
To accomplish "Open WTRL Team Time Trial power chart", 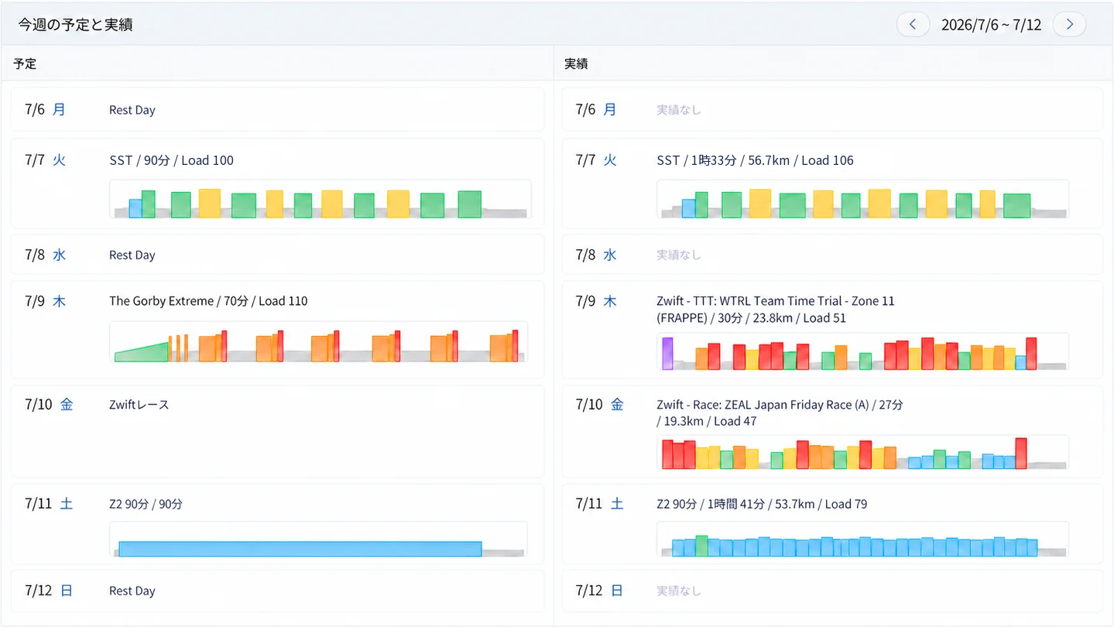I will (x=862, y=352).
